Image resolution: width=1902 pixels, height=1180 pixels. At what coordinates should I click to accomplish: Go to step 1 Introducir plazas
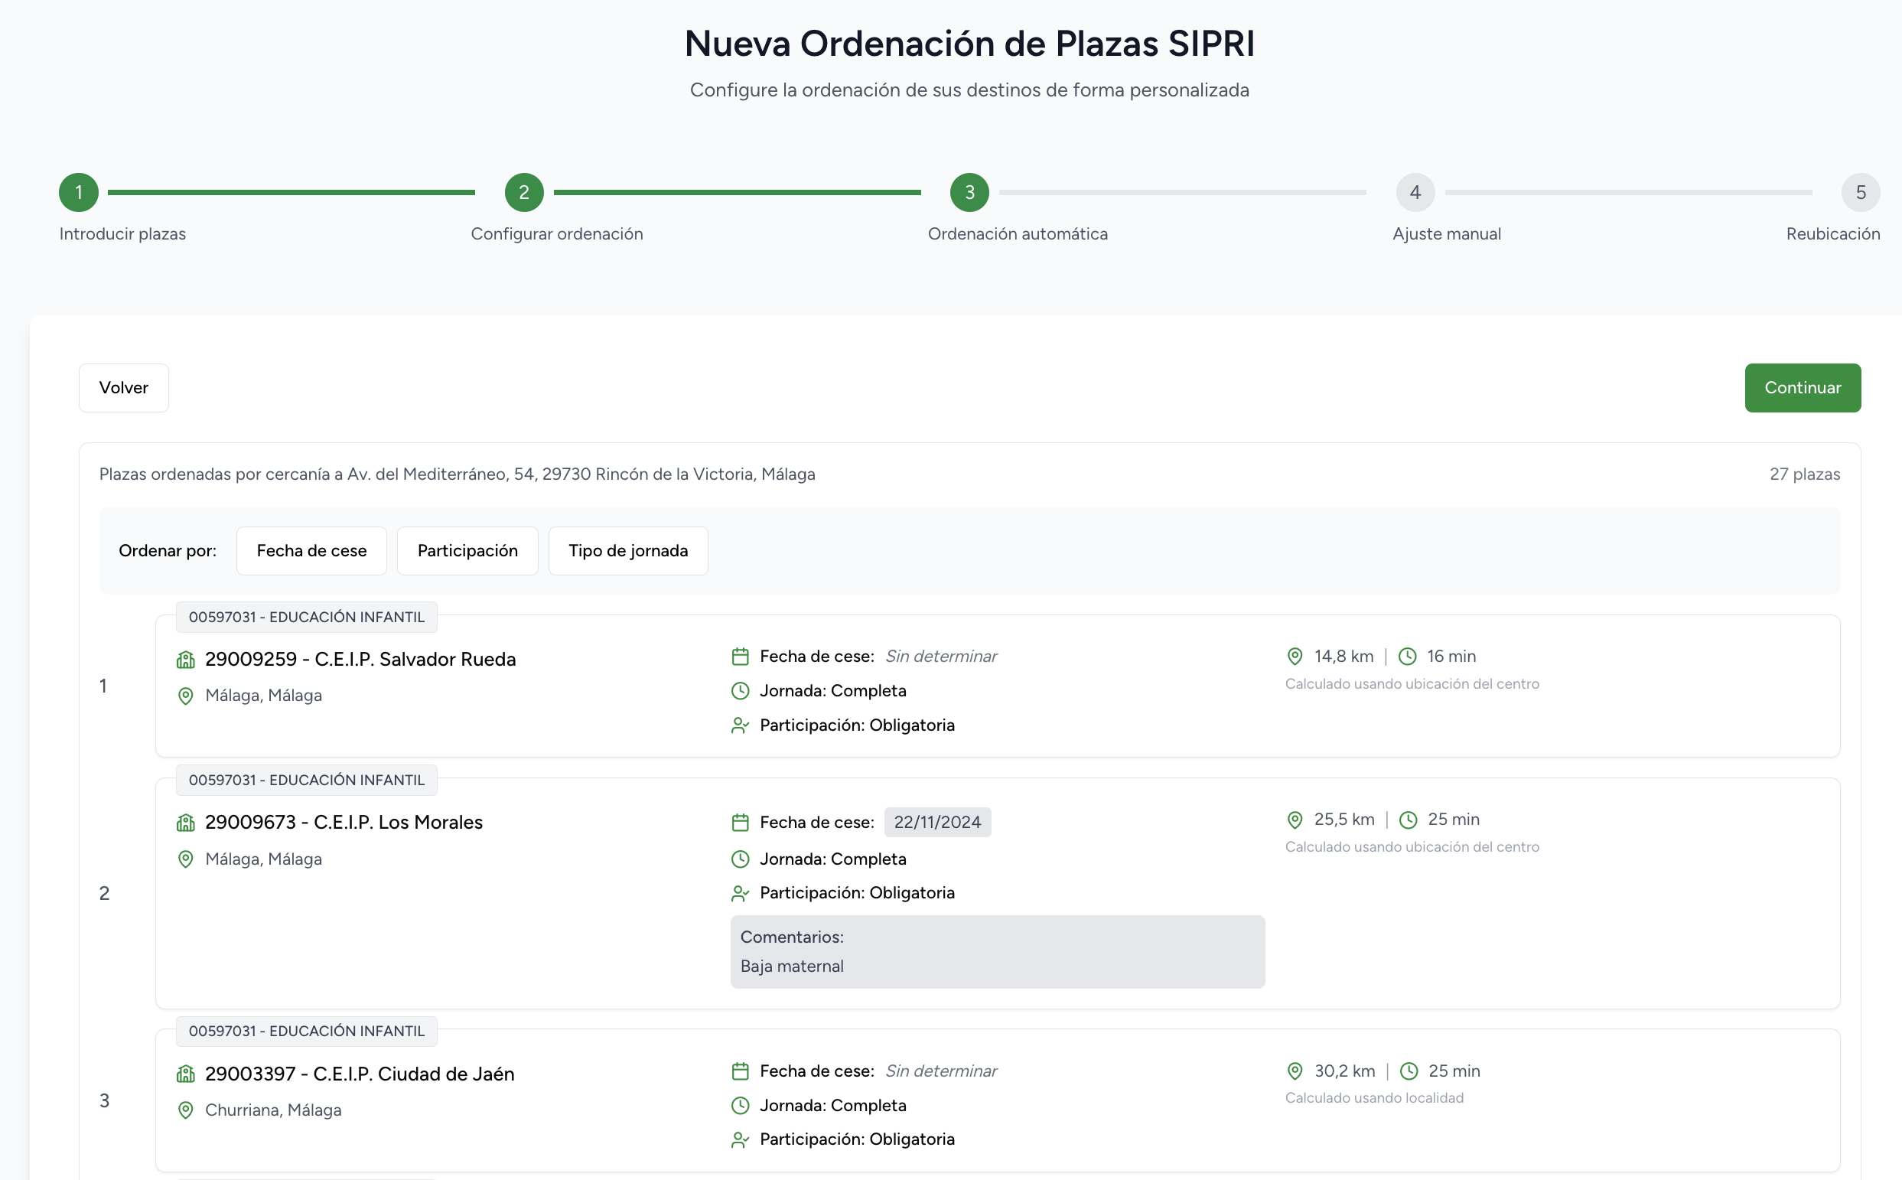(79, 193)
